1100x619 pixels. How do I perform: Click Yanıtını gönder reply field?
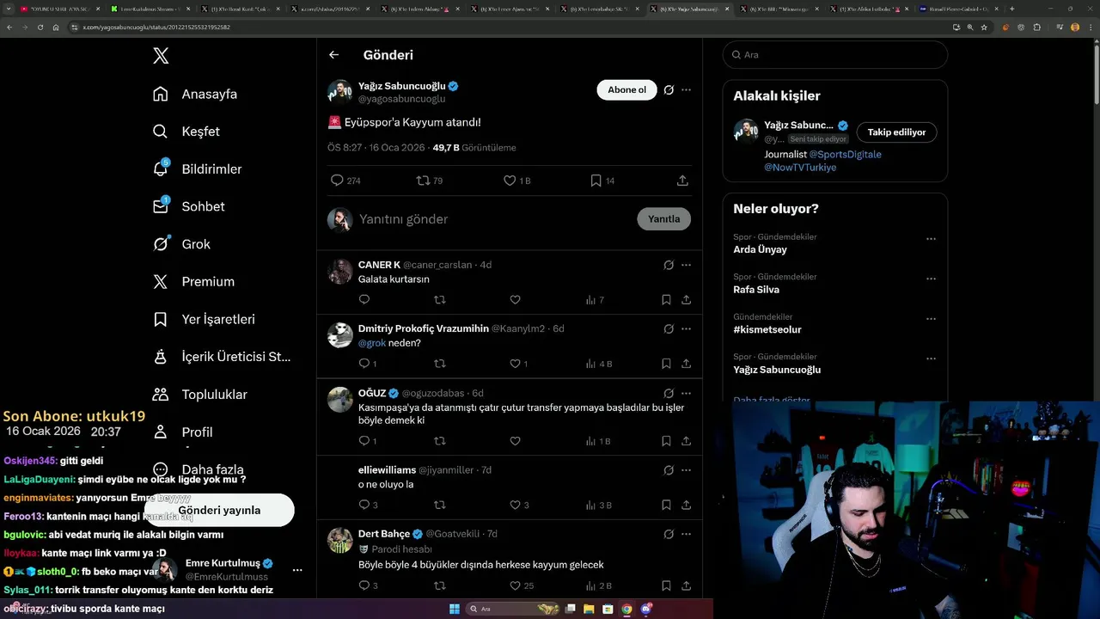(x=494, y=219)
